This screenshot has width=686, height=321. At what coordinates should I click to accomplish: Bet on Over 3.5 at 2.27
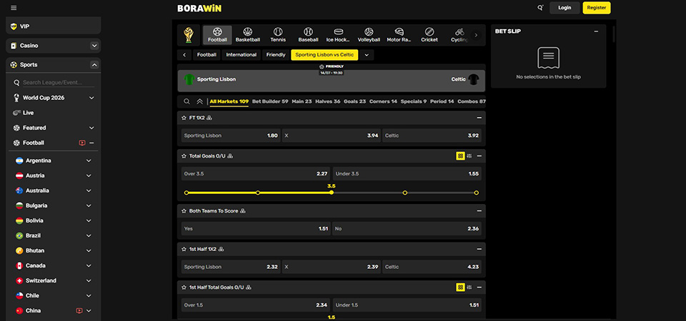tap(256, 173)
